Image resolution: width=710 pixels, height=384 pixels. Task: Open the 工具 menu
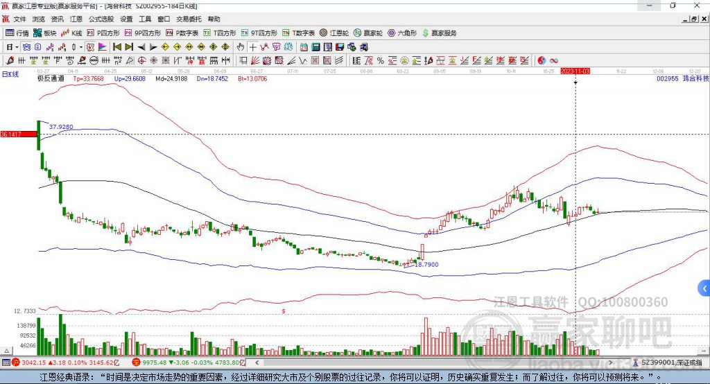[145, 19]
